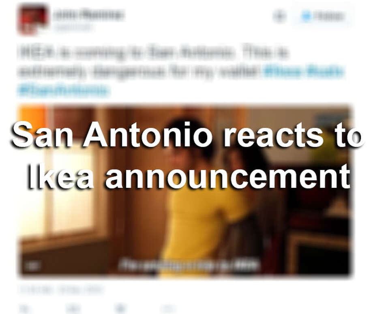This screenshot has width=373, height=314.
Task: Open the blue hashtag ending the second line
Action: (x=304, y=71)
